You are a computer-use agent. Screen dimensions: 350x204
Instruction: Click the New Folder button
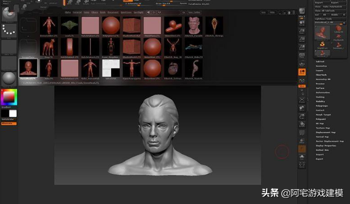[194, 12]
